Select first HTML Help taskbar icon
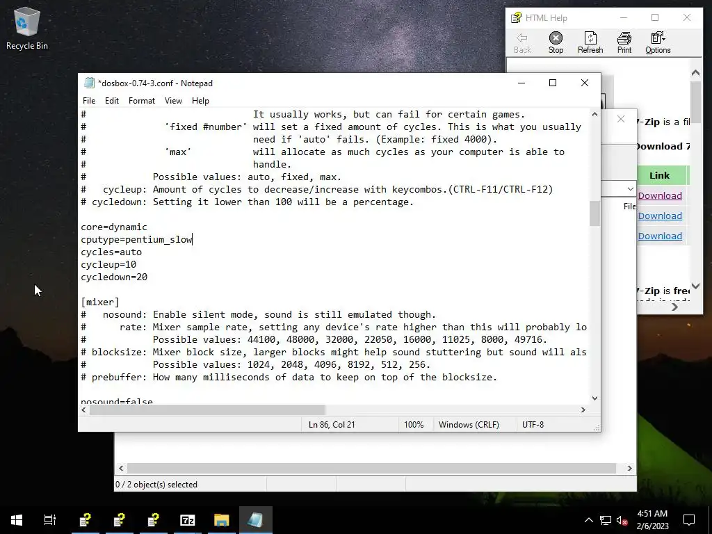The width and height of the screenshot is (712, 534). (86, 520)
